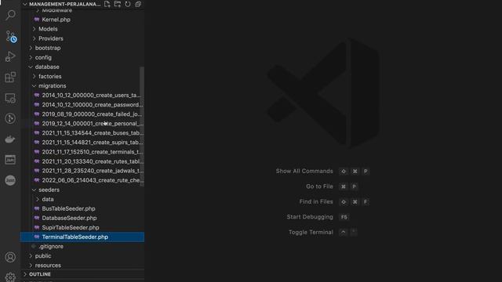Open the Git Graph activity icon

coord(10,118)
